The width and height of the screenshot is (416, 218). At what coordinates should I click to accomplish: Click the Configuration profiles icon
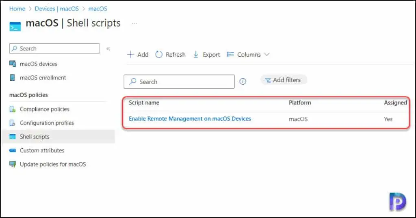click(13, 123)
